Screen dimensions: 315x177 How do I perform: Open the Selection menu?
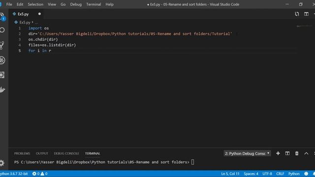click(35, 4)
